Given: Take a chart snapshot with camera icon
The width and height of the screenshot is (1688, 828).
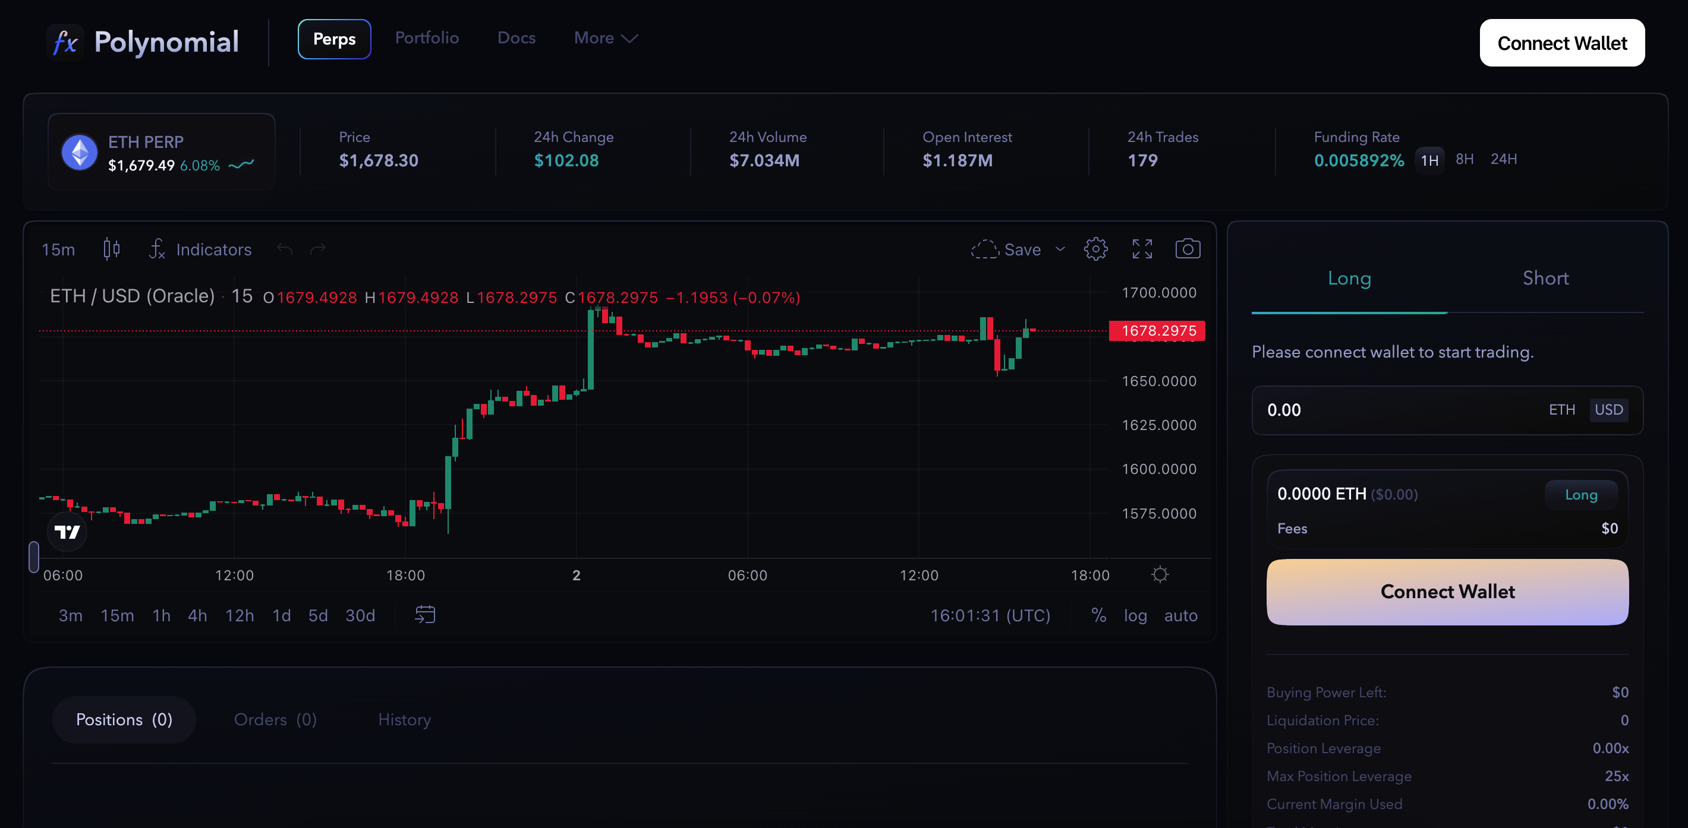Looking at the screenshot, I should point(1188,249).
